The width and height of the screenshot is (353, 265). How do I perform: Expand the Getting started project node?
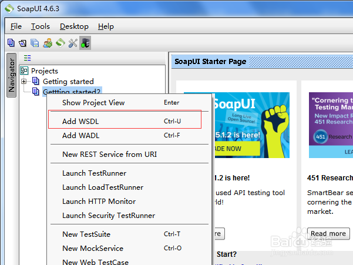[24, 81]
